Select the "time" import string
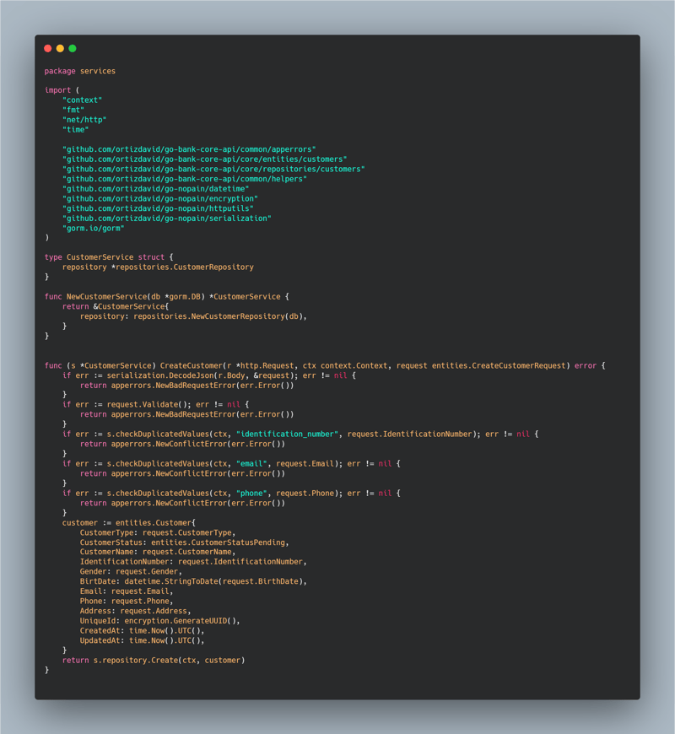This screenshot has height=734, width=675. (x=76, y=130)
